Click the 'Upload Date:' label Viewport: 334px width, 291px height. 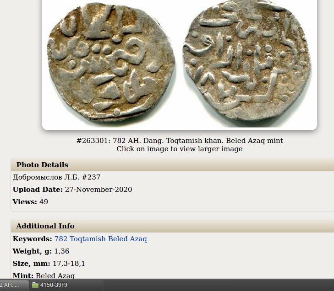[38, 190]
